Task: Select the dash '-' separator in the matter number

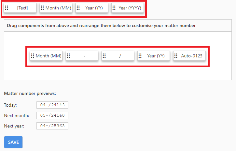Action: [84, 56]
